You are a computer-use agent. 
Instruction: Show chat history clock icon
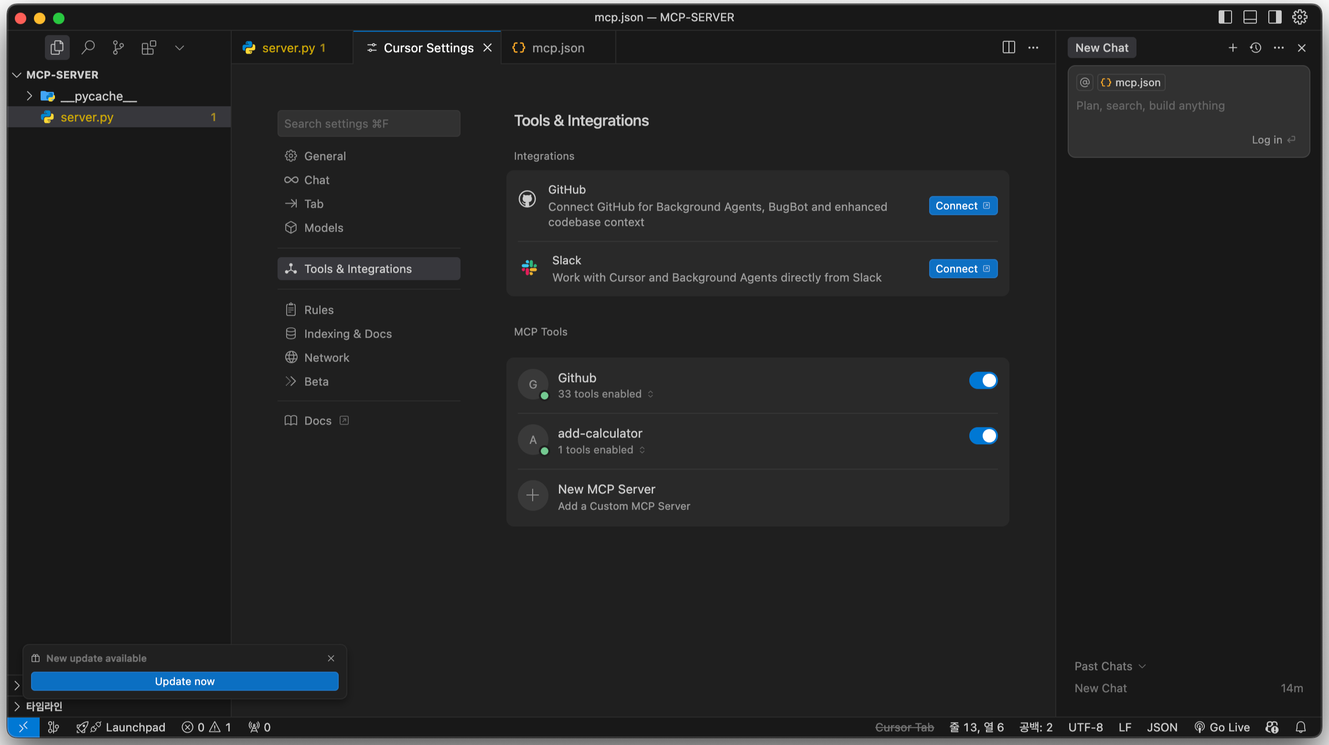[1255, 48]
